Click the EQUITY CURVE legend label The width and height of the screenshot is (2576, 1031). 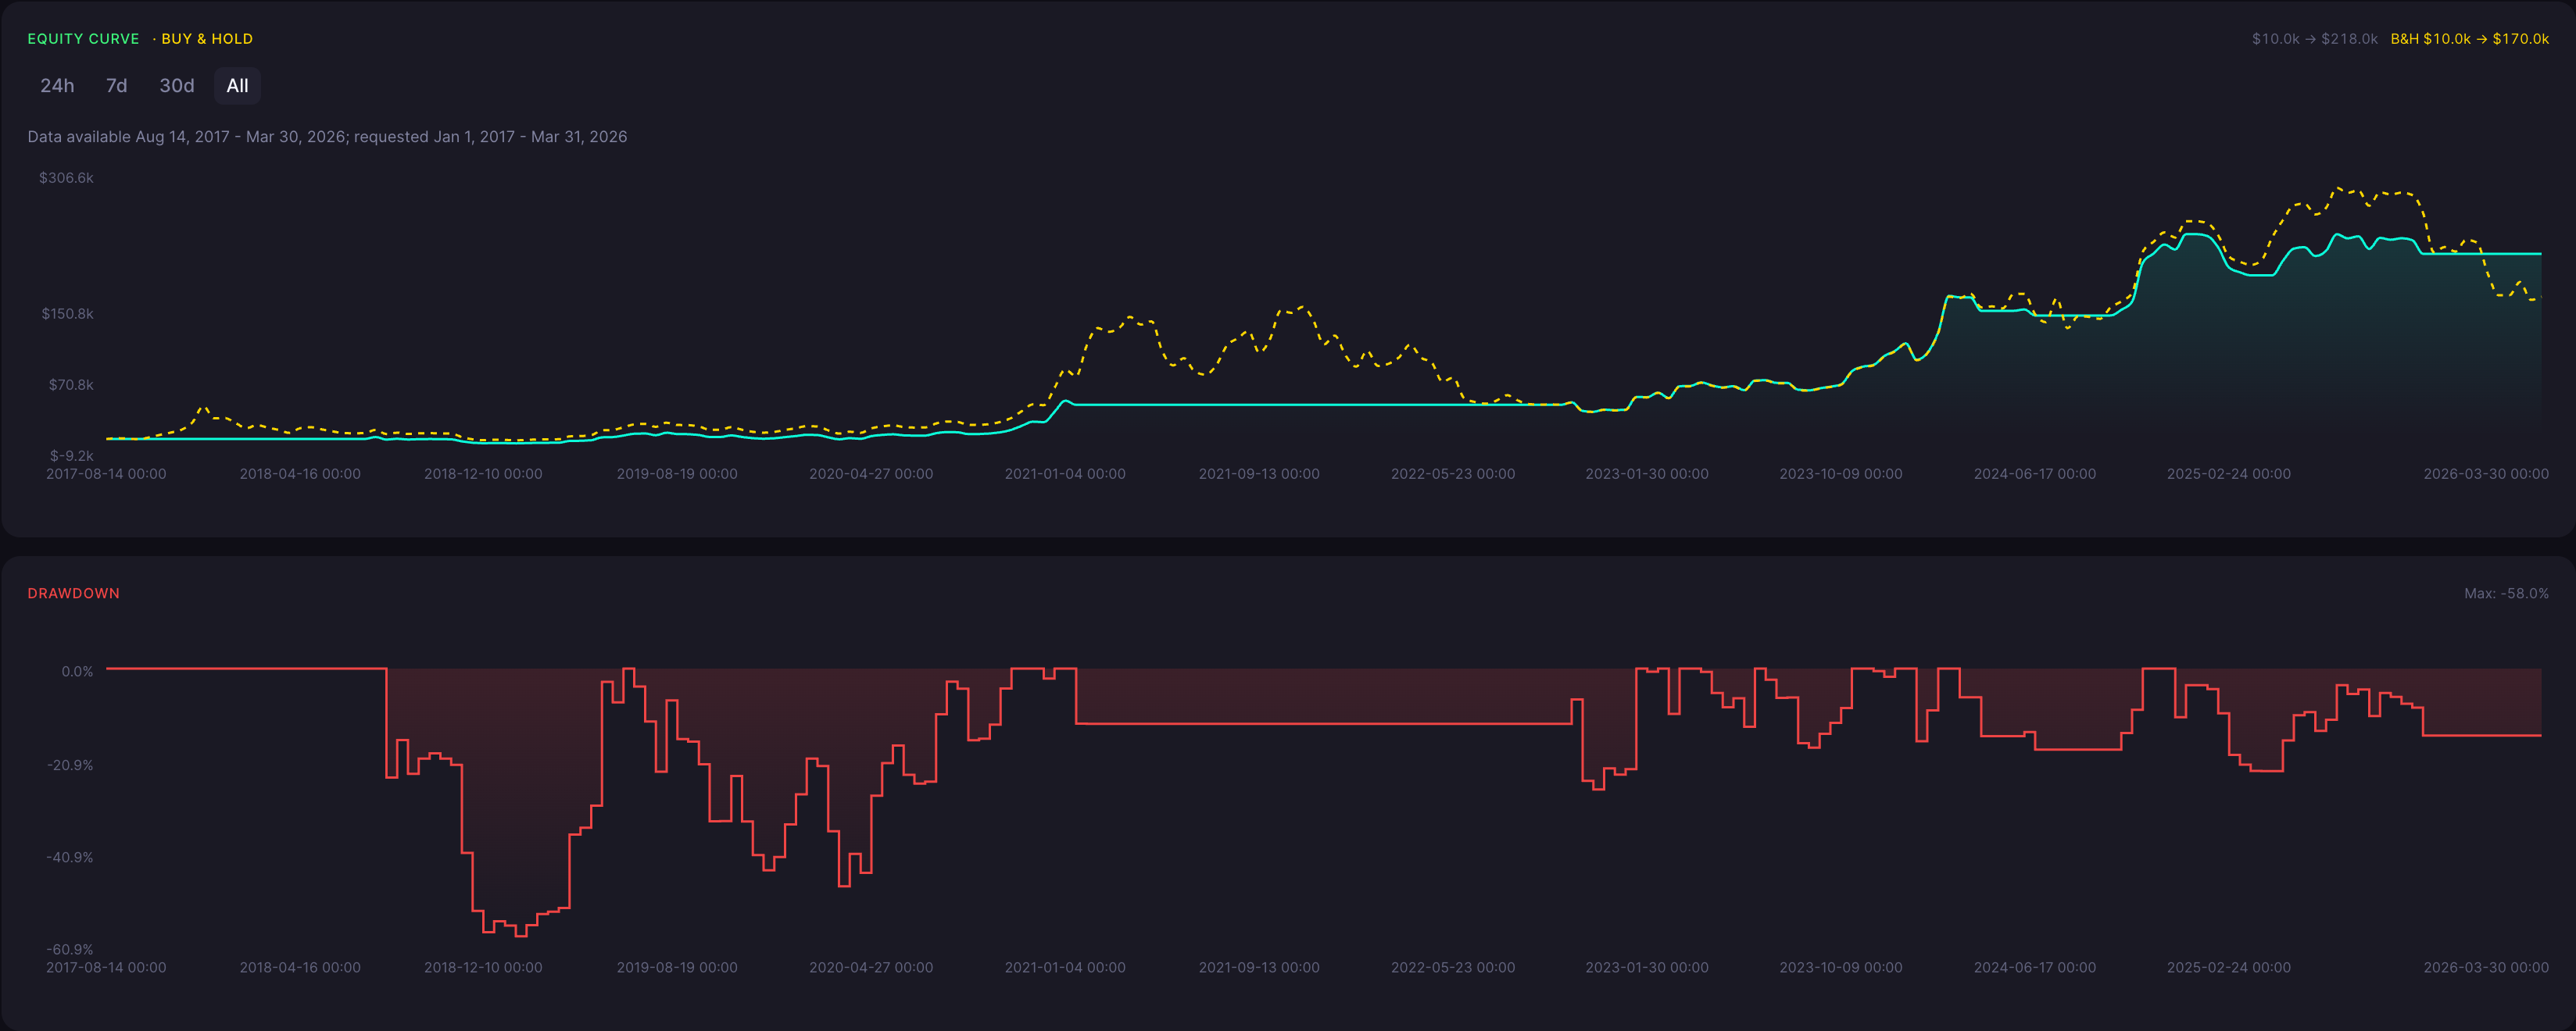(x=83, y=39)
